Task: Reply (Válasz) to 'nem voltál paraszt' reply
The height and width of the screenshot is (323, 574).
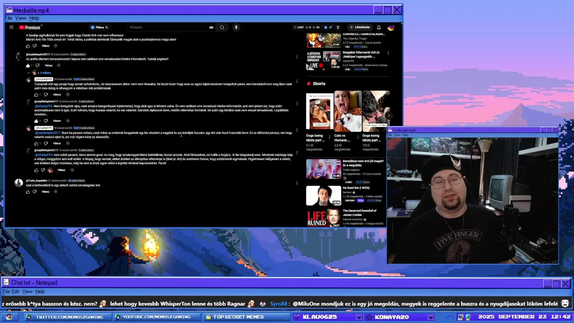Action: pyautogui.click(x=61, y=170)
